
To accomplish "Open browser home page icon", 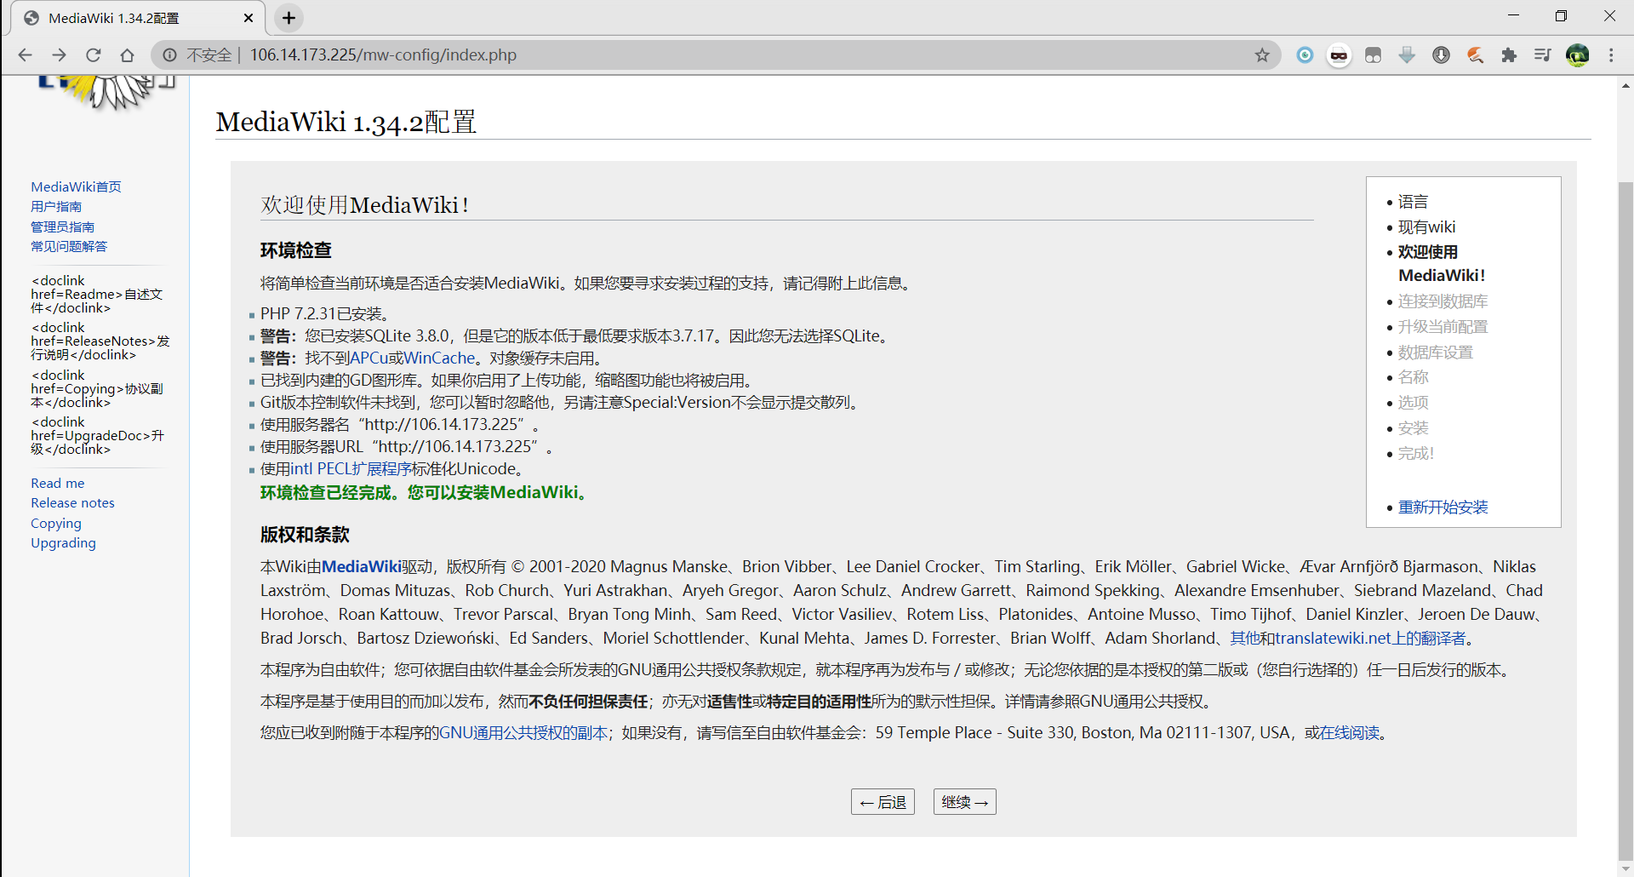I will pyautogui.click(x=127, y=55).
